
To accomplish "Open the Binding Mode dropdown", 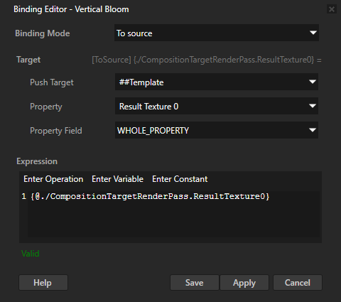I will (x=217, y=33).
